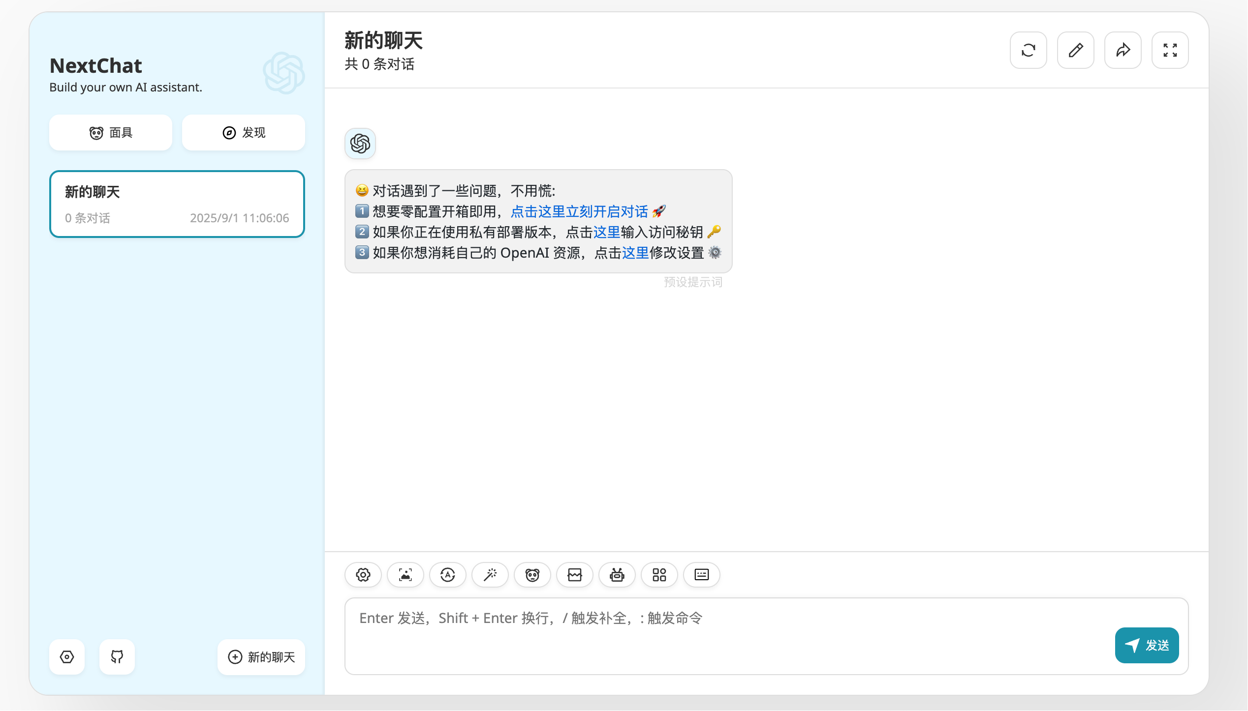Toggle the auto theme icon

(x=448, y=575)
